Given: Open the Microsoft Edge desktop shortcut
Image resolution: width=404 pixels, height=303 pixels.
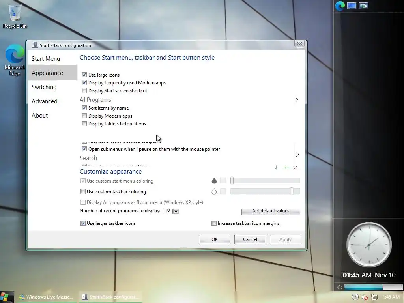Looking at the screenshot, I should [15, 60].
